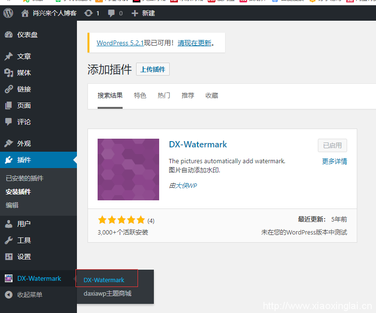The width and height of the screenshot is (376, 313).
Task: Open the 文章 posts menu
Action: click(x=38, y=56)
